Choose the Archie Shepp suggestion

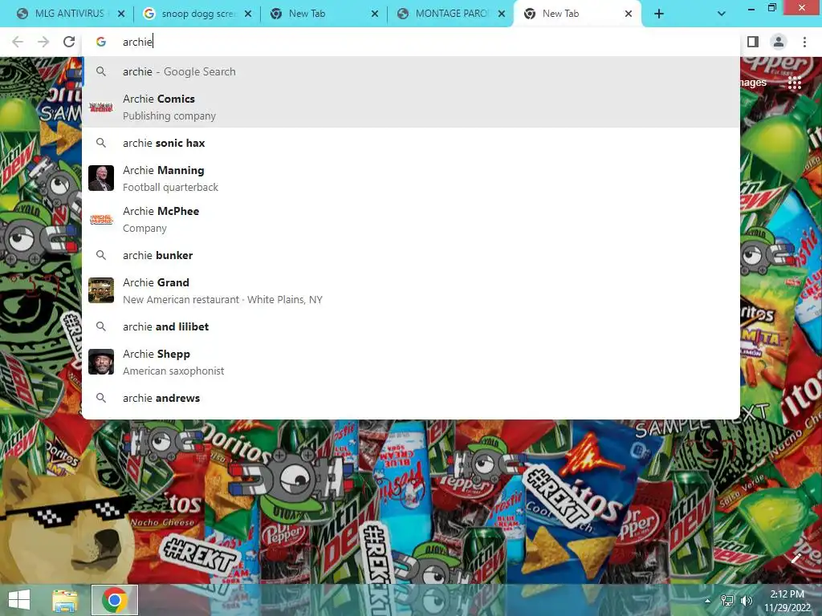tap(411, 362)
